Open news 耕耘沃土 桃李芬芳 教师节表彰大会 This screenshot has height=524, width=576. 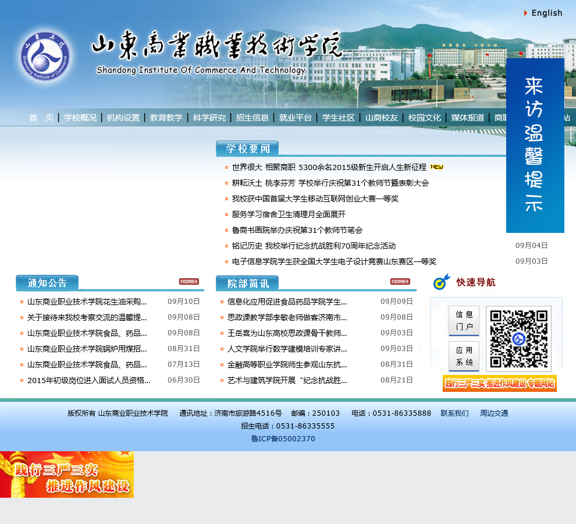pos(330,183)
